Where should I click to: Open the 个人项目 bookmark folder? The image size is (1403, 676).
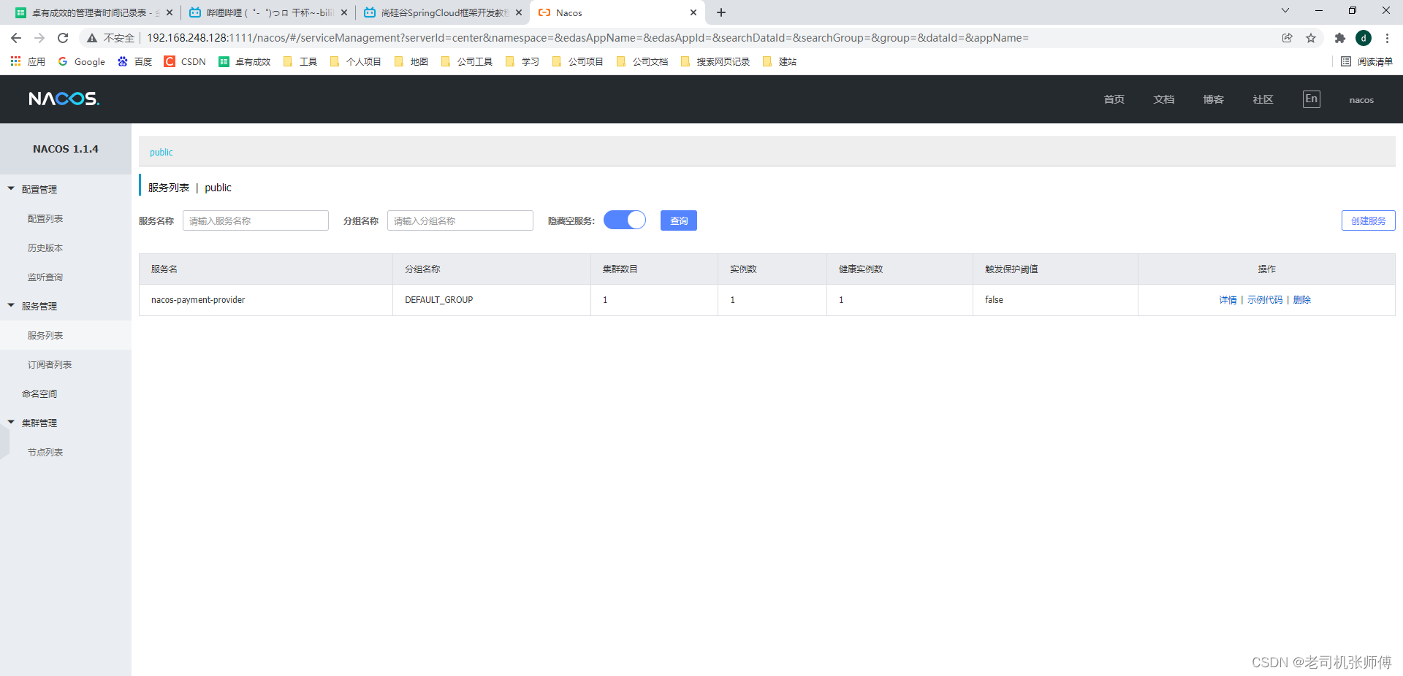pyautogui.click(x=356, y=61)
